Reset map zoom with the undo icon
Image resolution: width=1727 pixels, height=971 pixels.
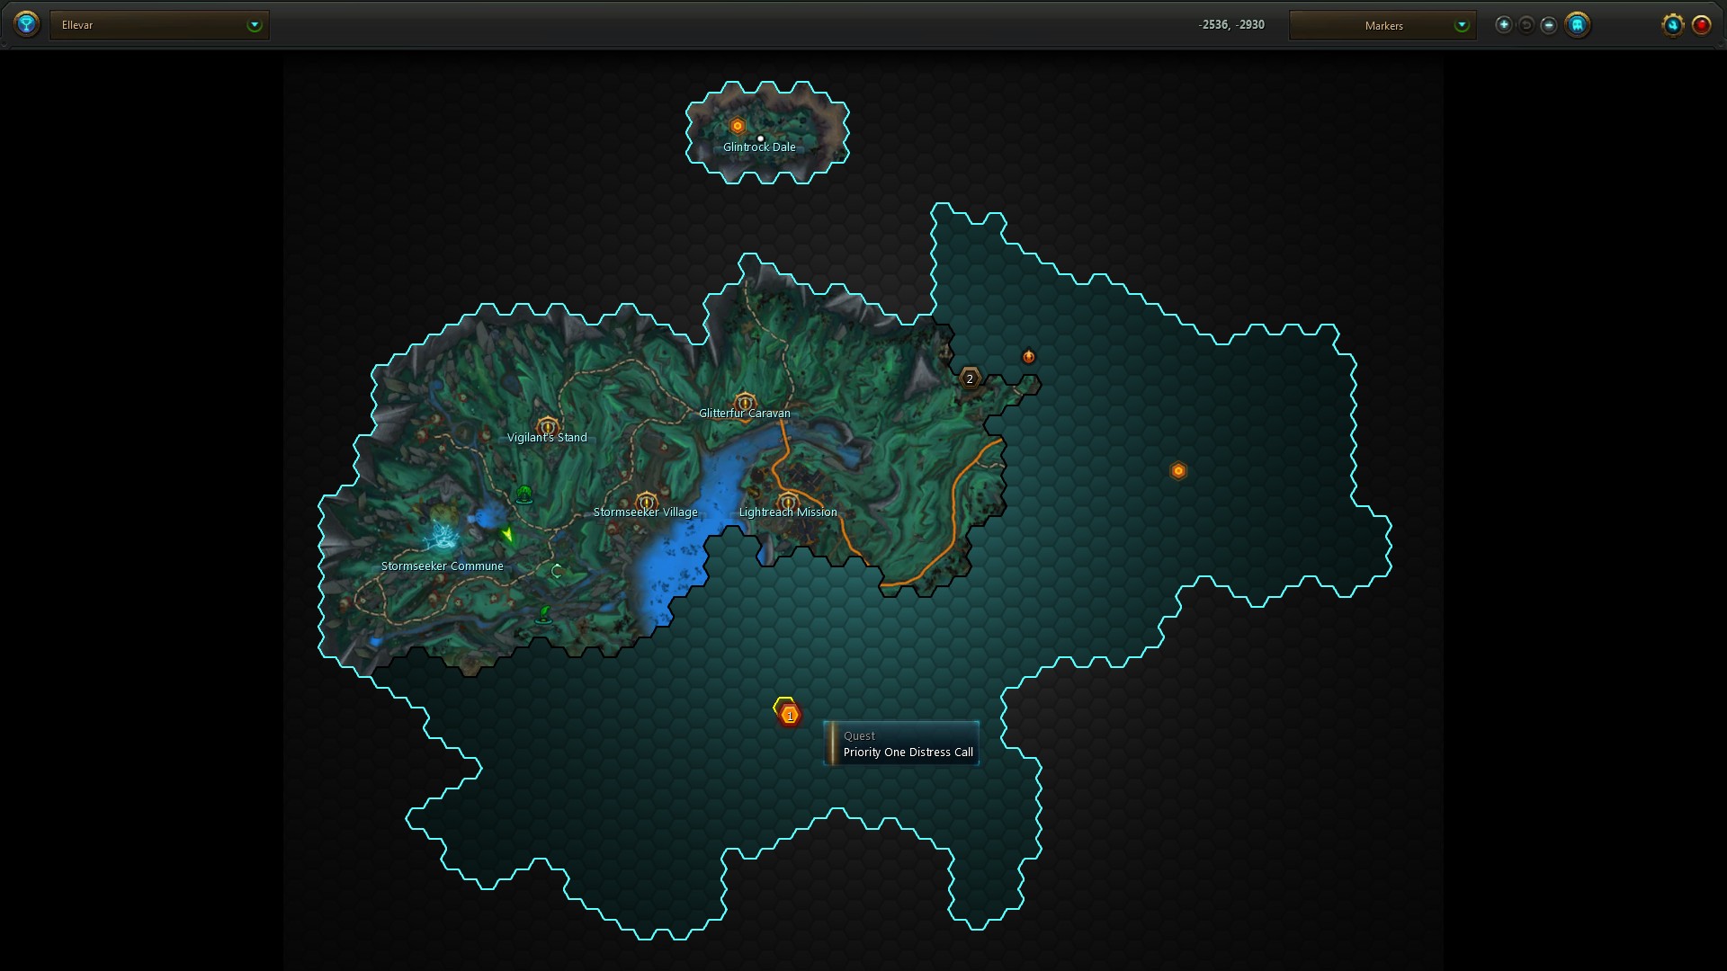[1526, 25]
